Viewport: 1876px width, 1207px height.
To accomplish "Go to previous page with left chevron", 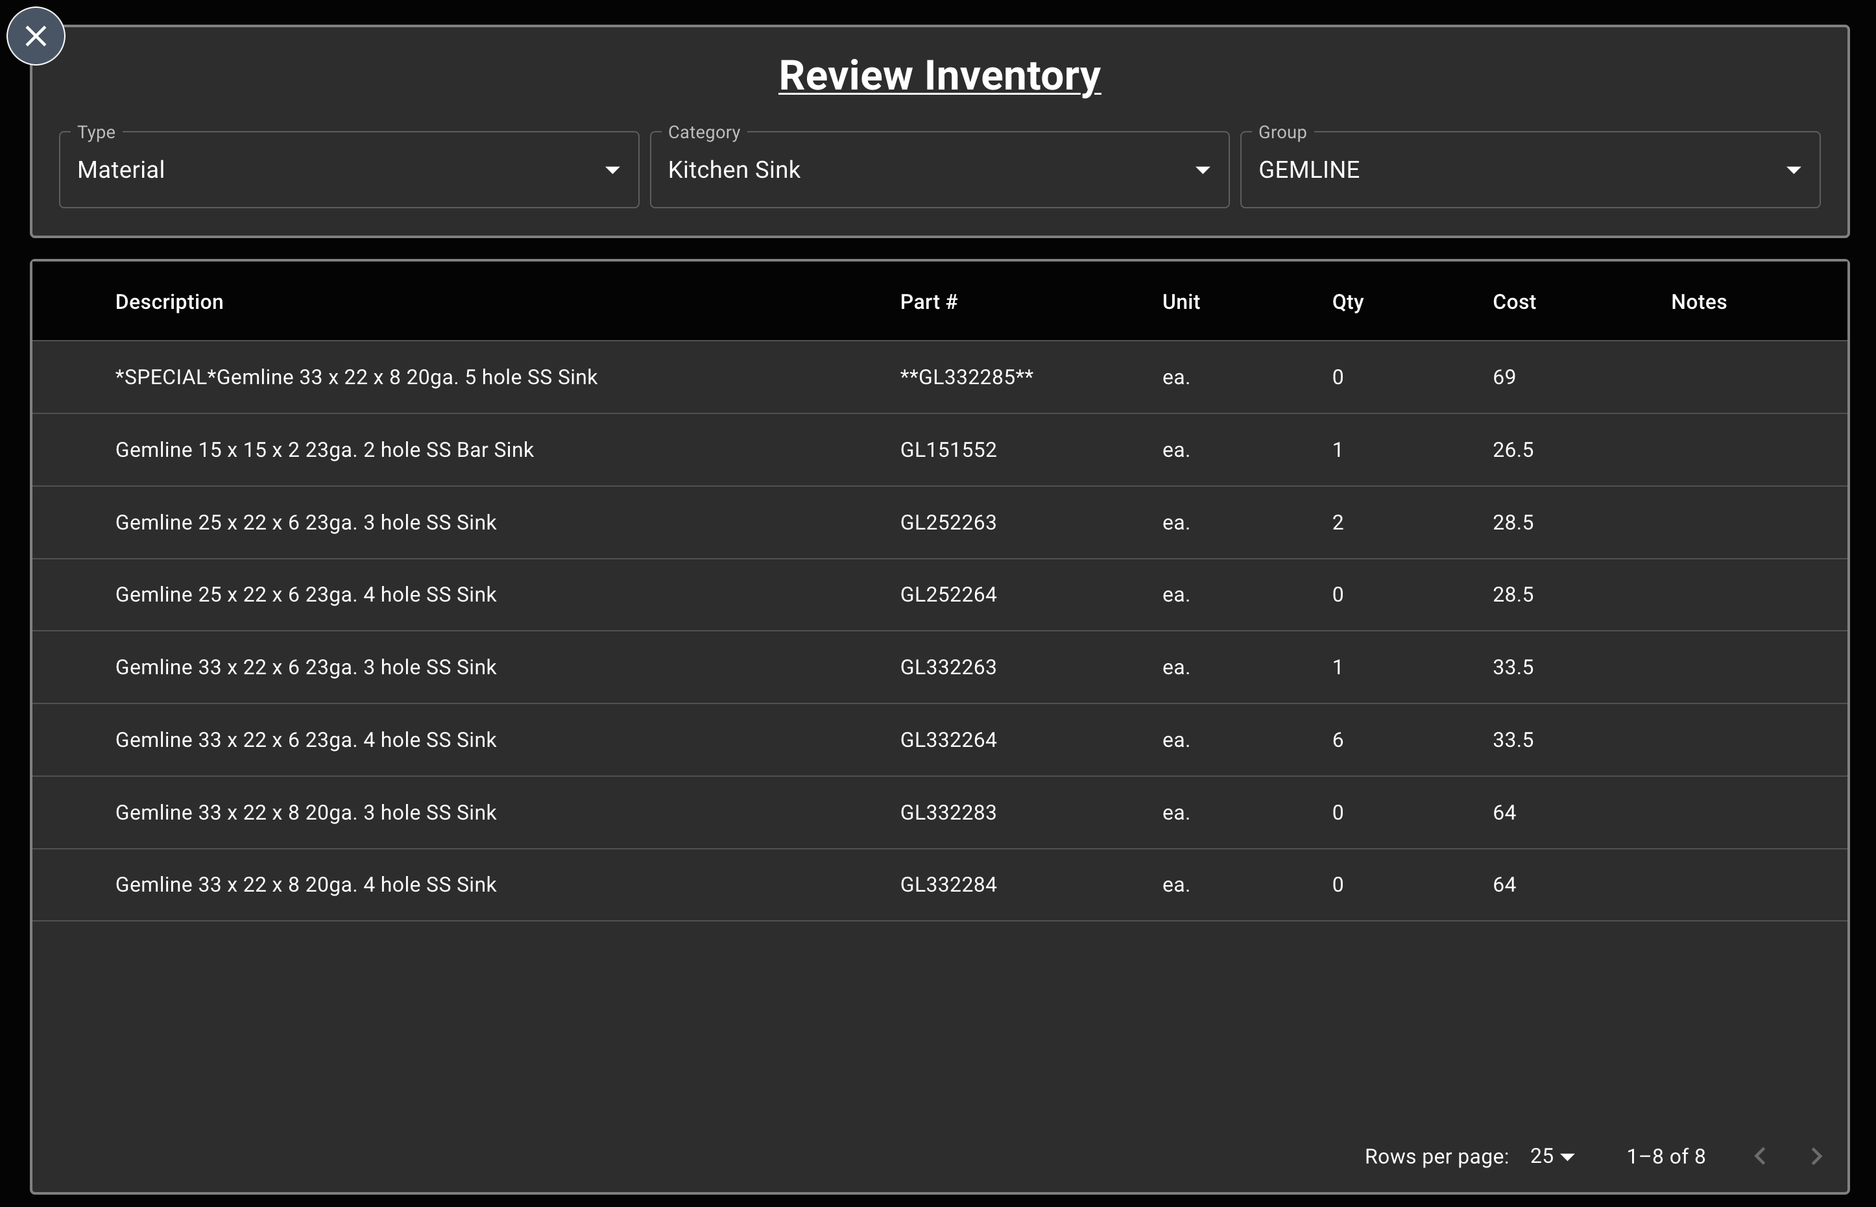I will coord(1759,1156).
